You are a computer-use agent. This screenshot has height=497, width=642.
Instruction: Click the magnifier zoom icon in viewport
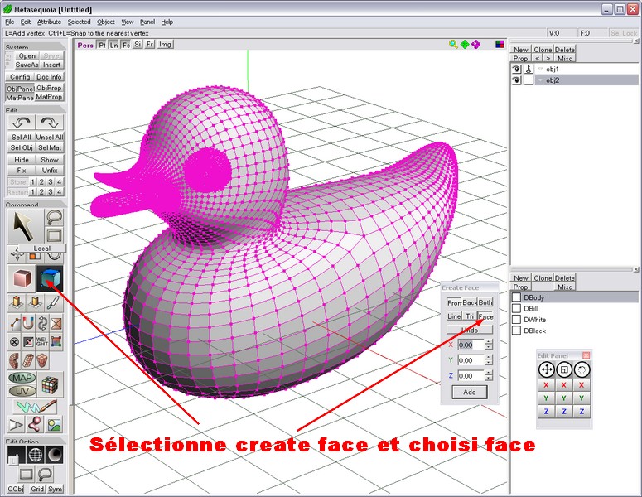[x=453, y=45]
